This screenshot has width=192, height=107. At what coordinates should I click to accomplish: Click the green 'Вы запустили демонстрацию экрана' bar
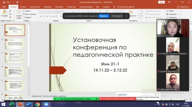tap(76, 99)
